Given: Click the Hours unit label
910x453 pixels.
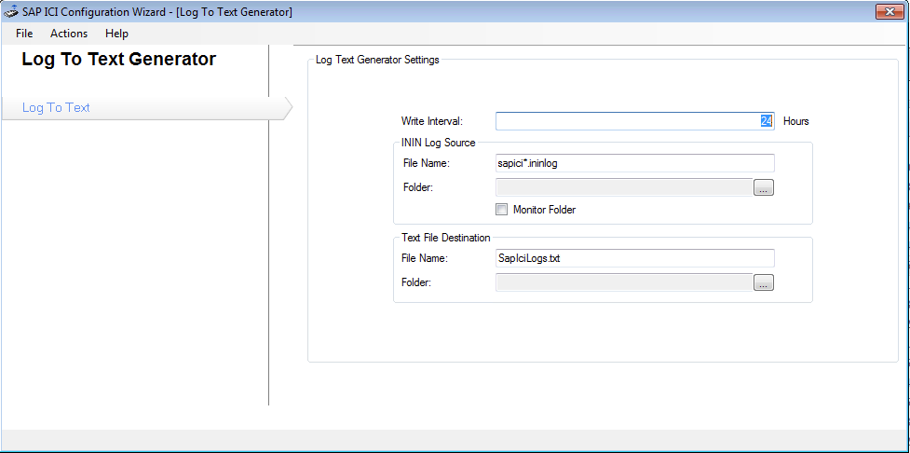Looking at the screenshot, I should 795,121.
